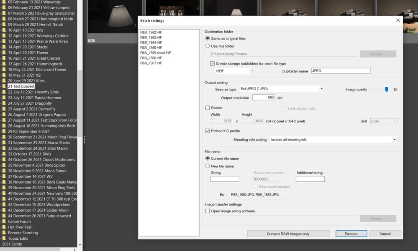The width and height of the screenshot is (418, 251).
Task: Enable Open image using software
Action: (208, 211)
